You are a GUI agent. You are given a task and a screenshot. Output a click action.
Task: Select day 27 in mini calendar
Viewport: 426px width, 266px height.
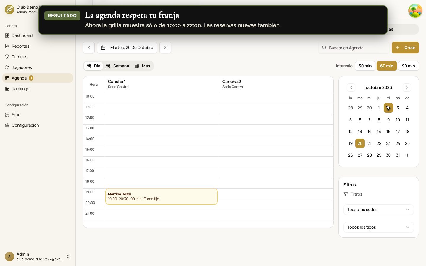(x=360, y=155)
